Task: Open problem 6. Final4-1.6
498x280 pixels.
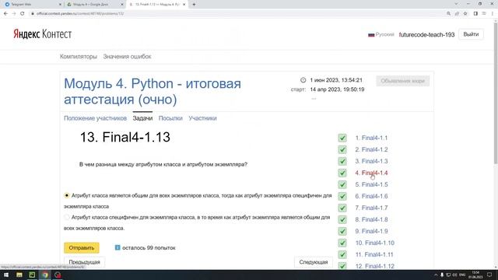Action: (372, 196)
